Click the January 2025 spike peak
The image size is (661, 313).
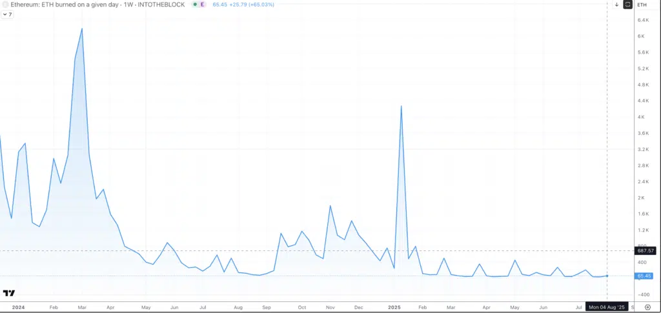402,106
